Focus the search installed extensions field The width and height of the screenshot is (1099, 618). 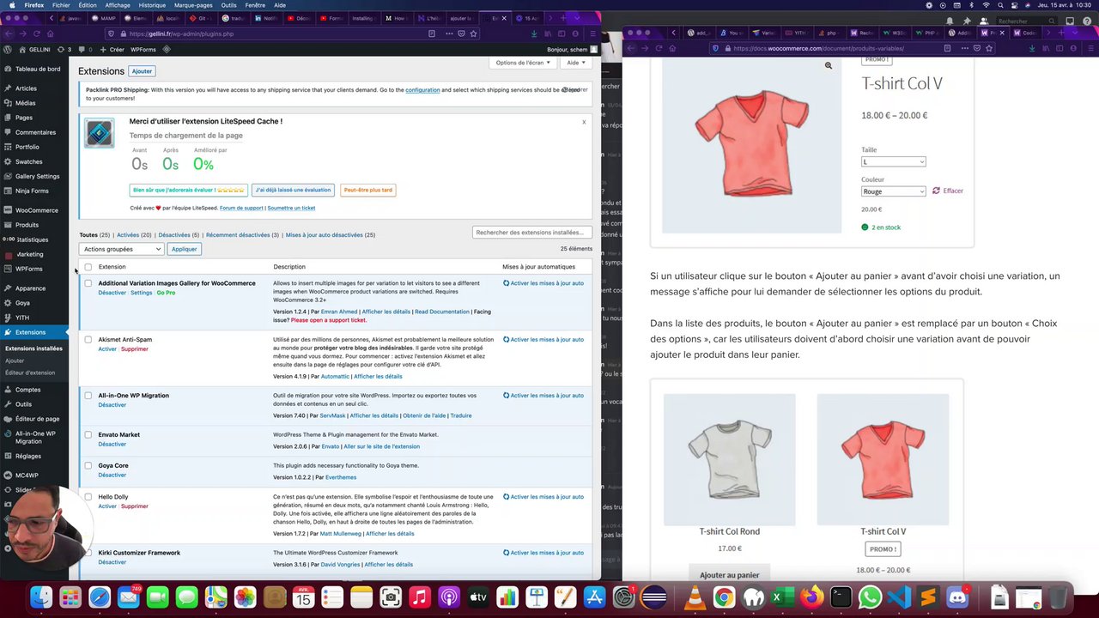coord(531,233)
